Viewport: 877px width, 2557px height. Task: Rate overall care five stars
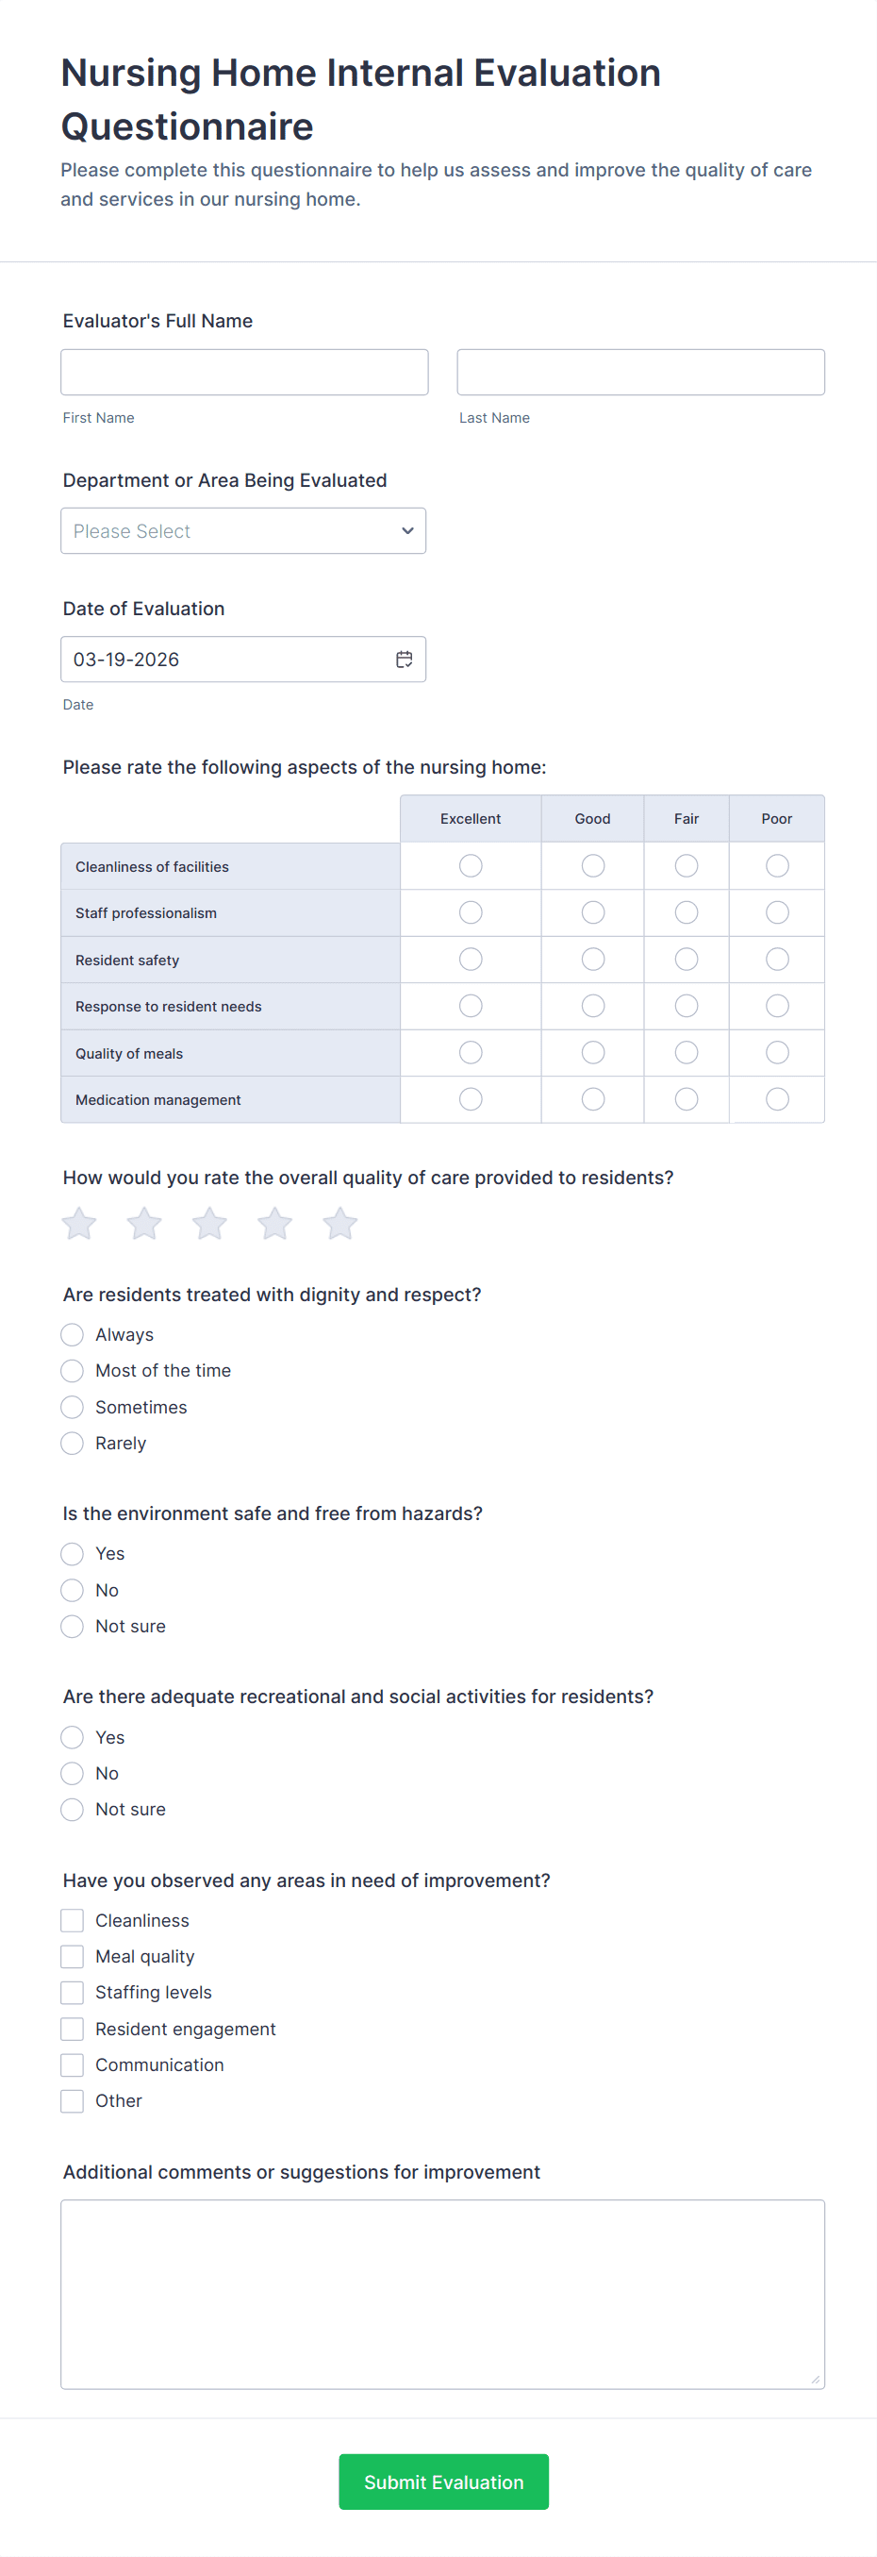[x=340, y=1223]
